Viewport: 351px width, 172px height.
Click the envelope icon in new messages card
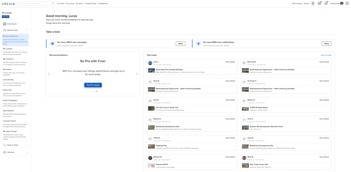[52, 43]
